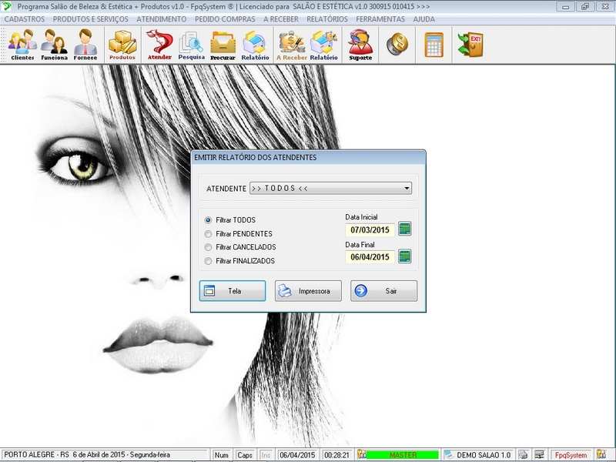Open the CADASTROS menu
Image resolution: width=616 pixels, height=462 pixels.
coord(25,18)
